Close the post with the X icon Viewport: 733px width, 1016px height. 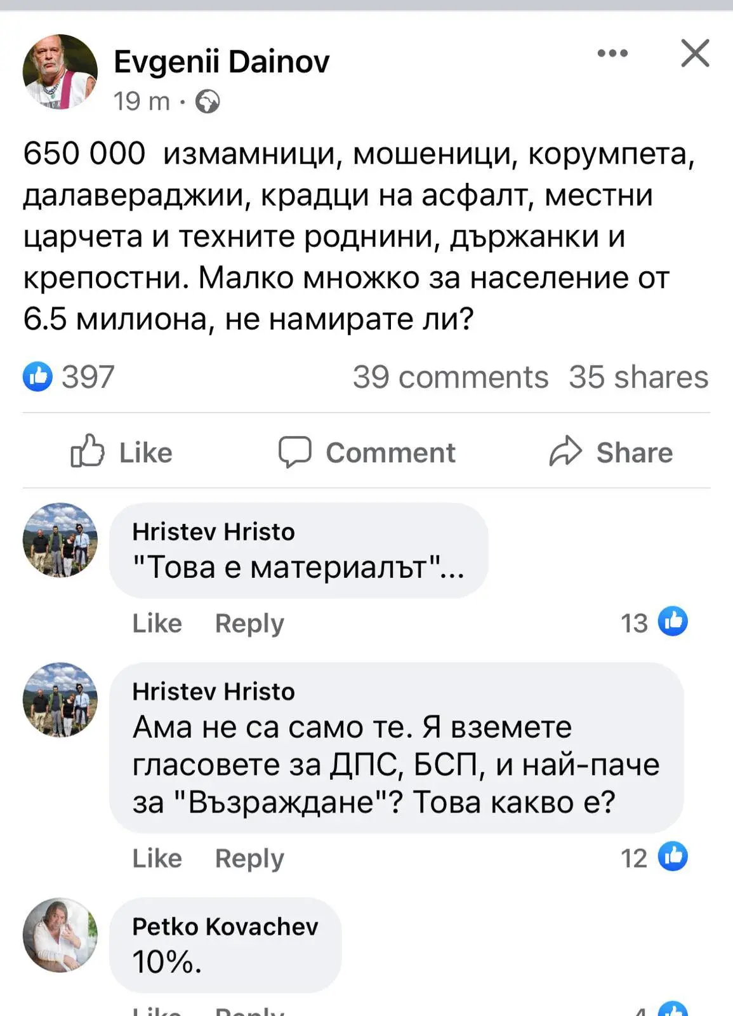tap(695, 53)
